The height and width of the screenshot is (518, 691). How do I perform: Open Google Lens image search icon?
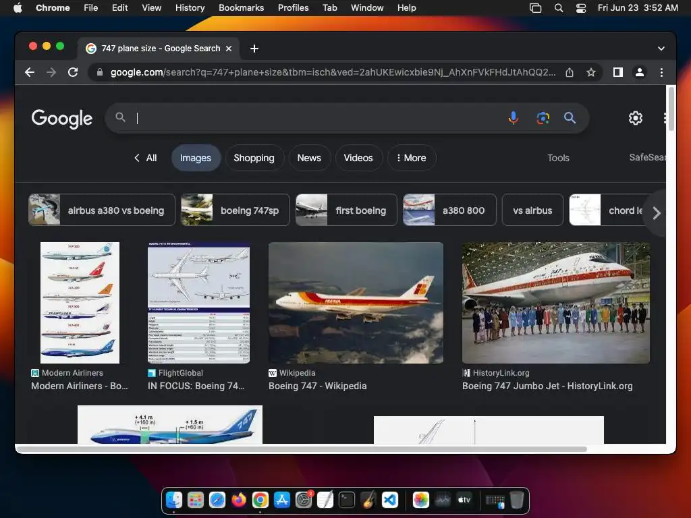543,118
